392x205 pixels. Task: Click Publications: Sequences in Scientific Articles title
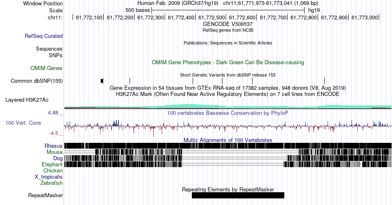point(228,43)
